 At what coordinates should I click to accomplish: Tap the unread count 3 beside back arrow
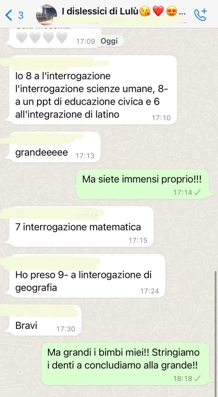pos(20,15)
